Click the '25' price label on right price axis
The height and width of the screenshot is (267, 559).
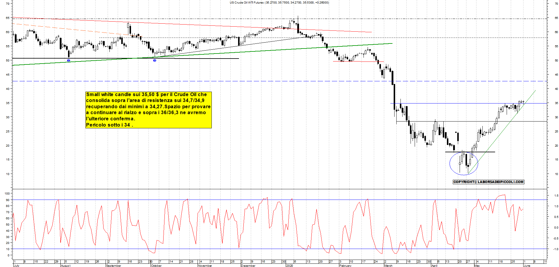[x=556, y=131]
